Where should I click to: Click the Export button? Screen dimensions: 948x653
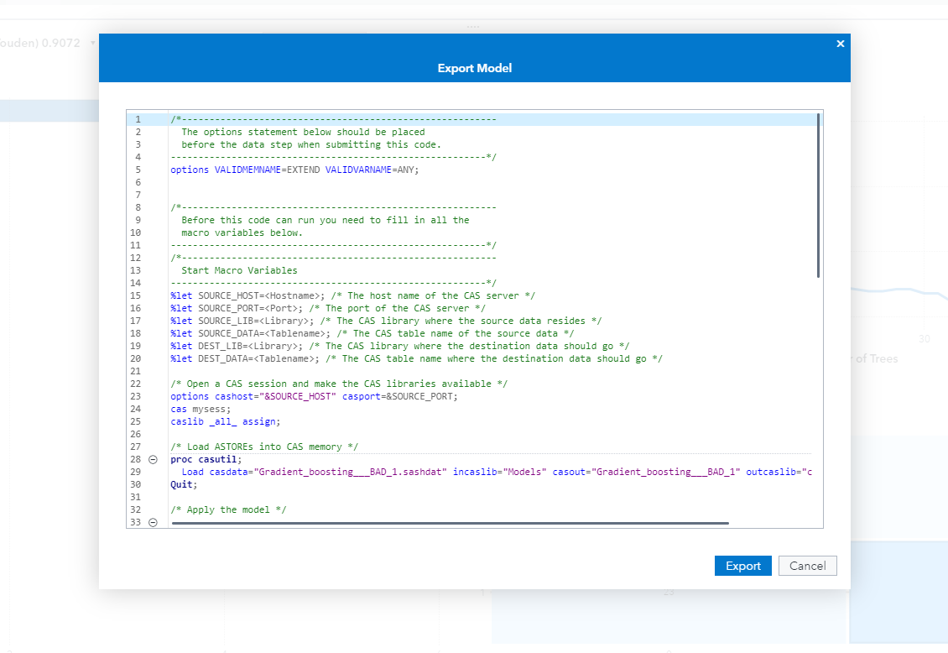pyautogui.click(x=742, y=566)
